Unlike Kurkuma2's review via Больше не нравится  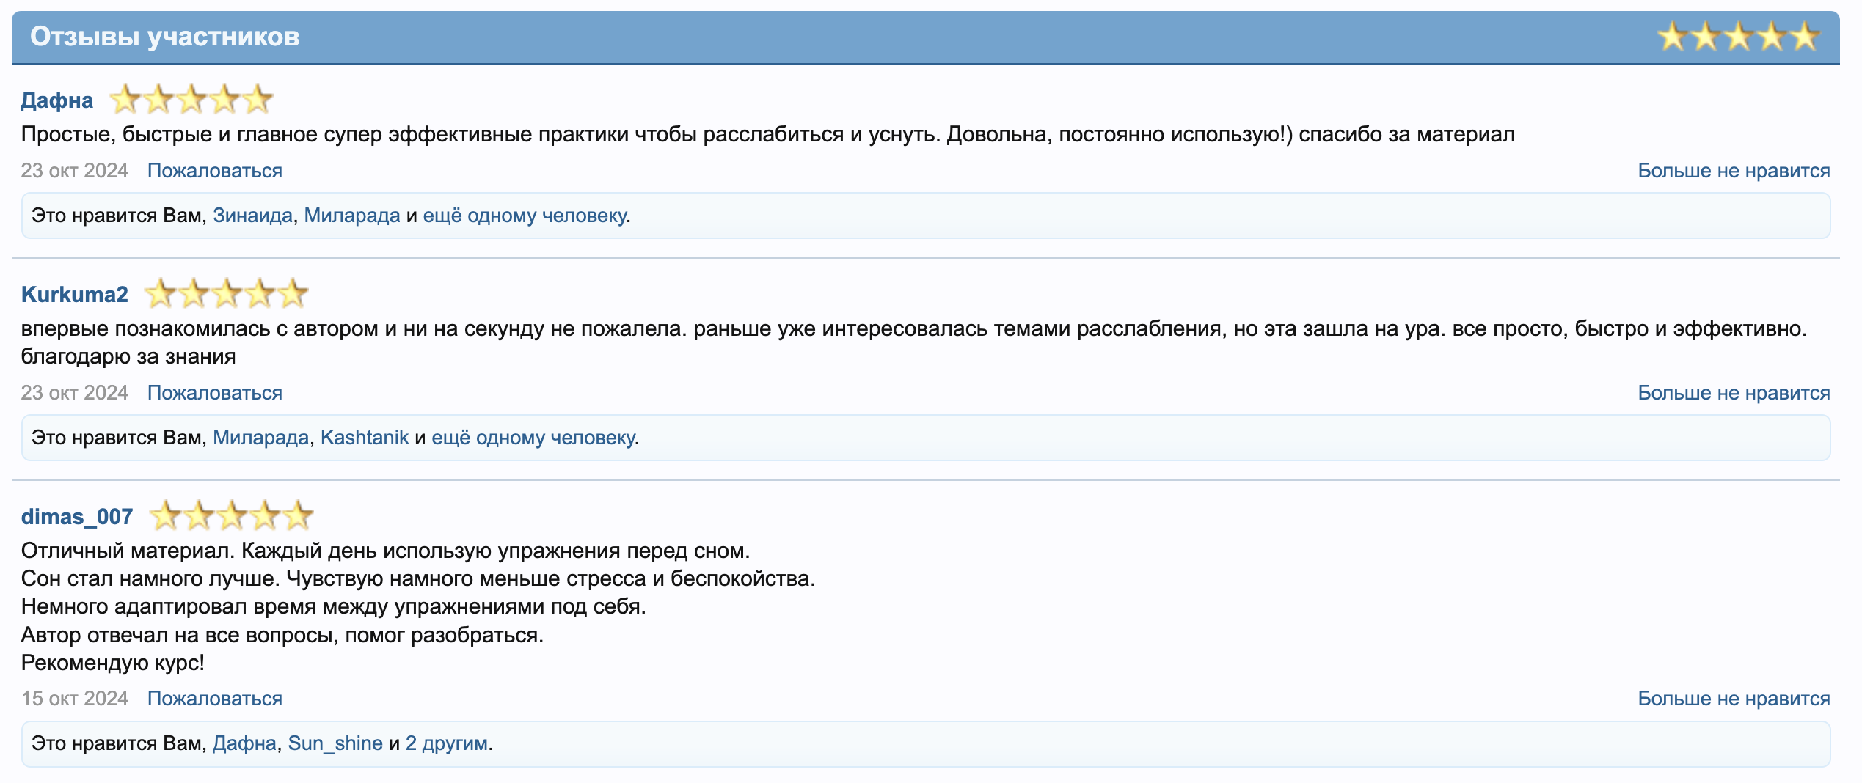coord(1734,393)
